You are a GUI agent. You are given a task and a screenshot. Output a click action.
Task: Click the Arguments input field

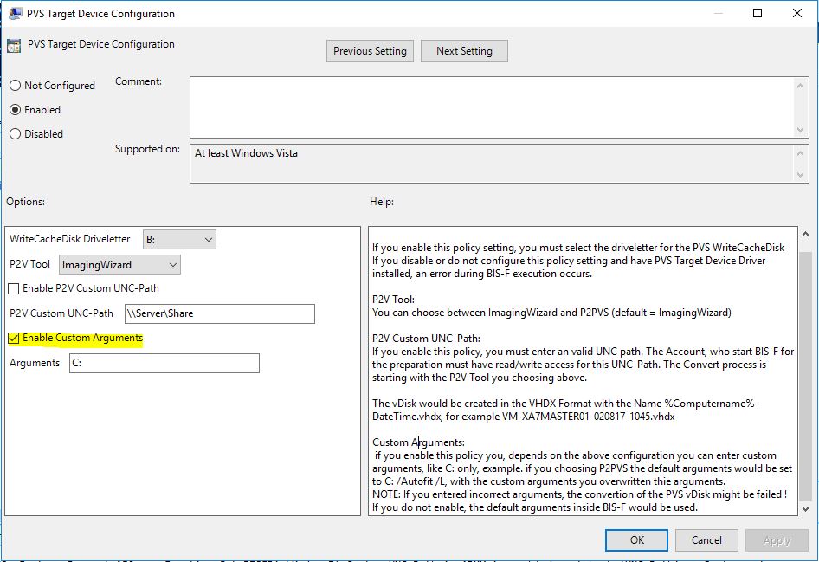tap(164, 364)
